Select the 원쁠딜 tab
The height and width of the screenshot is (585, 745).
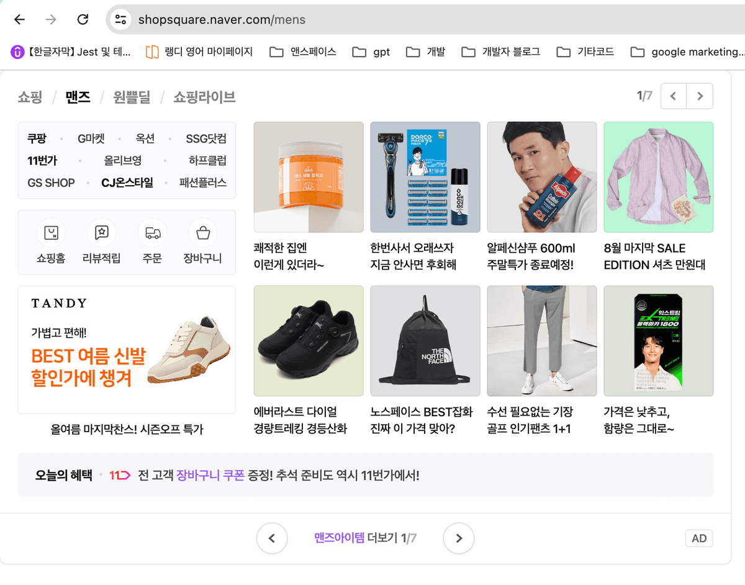[131, 97]
